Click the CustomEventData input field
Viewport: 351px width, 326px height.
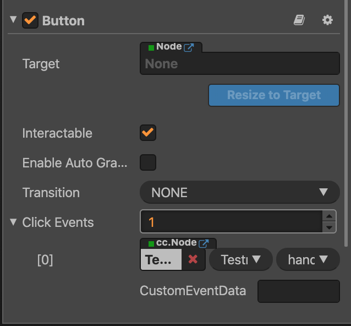(298, 291)
